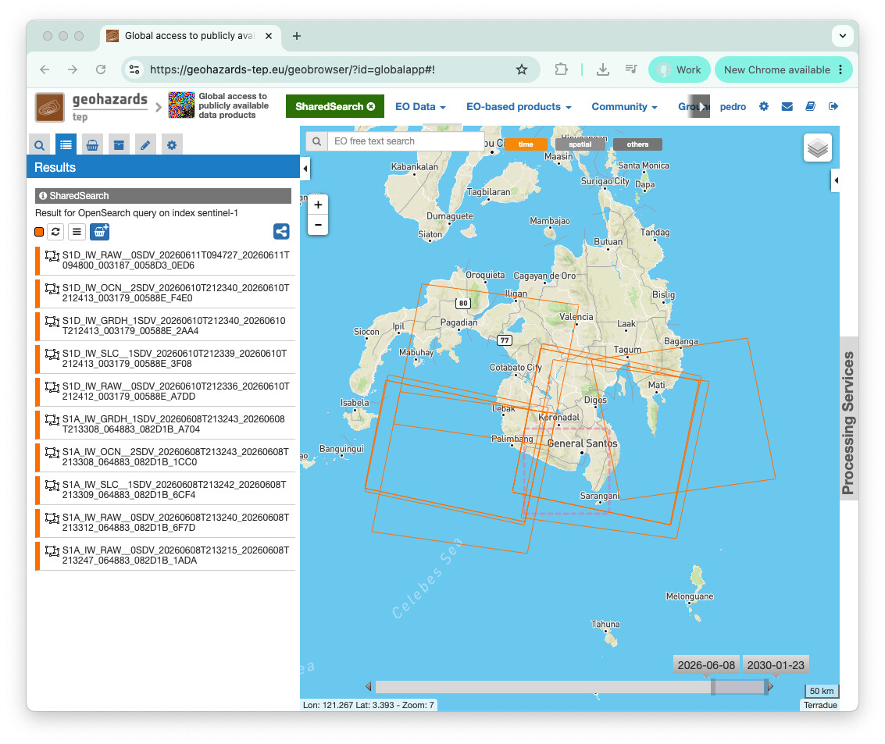Reload the page in Chrome
This screenshot has width=885, height=744.
click(x=101, y=69)
